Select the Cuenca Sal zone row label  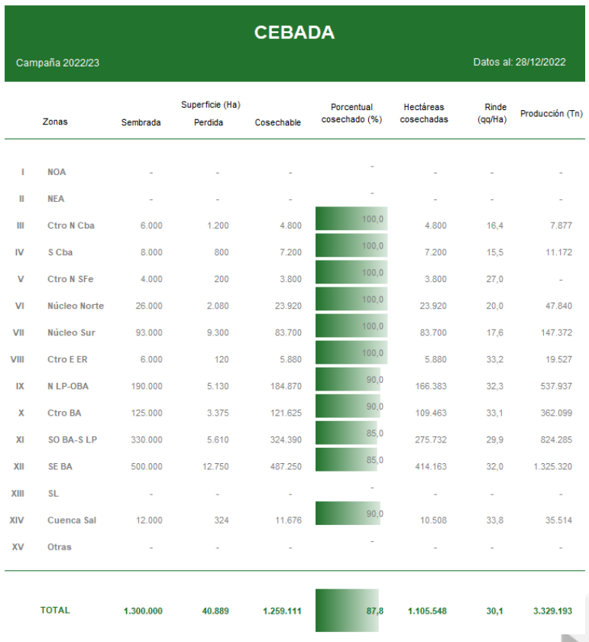pos(71,520)
